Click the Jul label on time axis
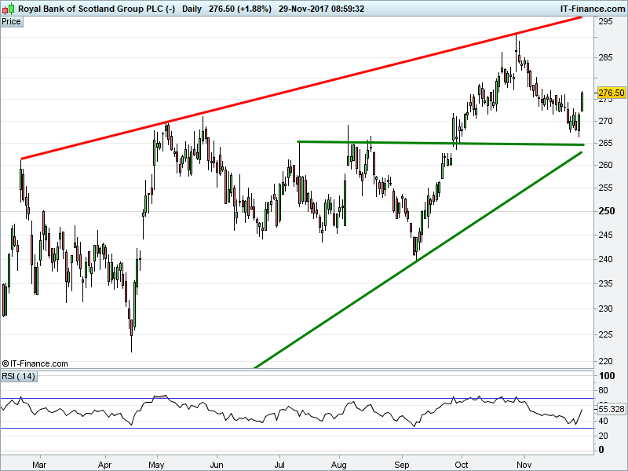Screen dimensions: 628x471 [x=279, y=465]
